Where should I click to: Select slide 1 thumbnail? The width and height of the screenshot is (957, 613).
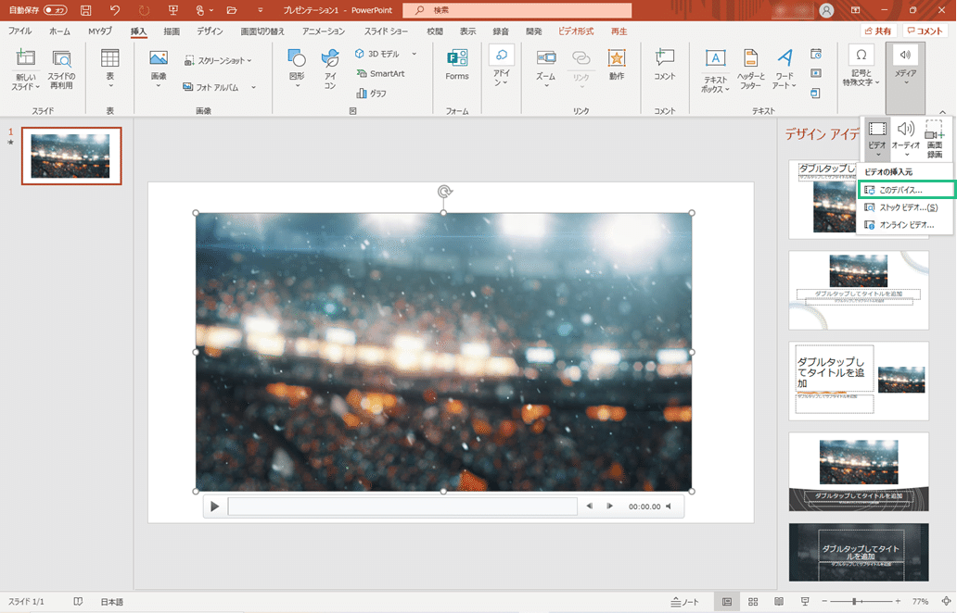tap(71, 156)
